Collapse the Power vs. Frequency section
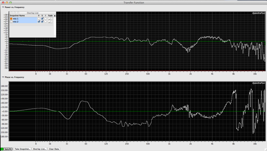267x151 pixels. [3, 7]
